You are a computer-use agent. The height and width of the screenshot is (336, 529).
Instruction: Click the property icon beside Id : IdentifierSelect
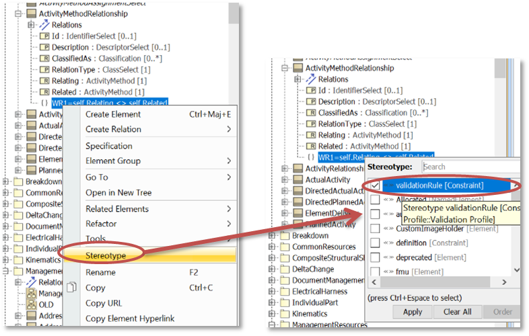tap(44, 36)
